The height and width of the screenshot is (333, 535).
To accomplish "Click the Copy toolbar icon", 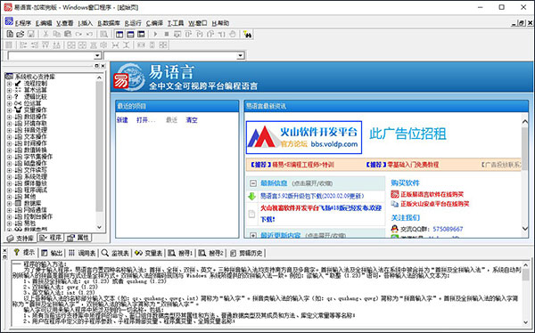I will point(57,34).
